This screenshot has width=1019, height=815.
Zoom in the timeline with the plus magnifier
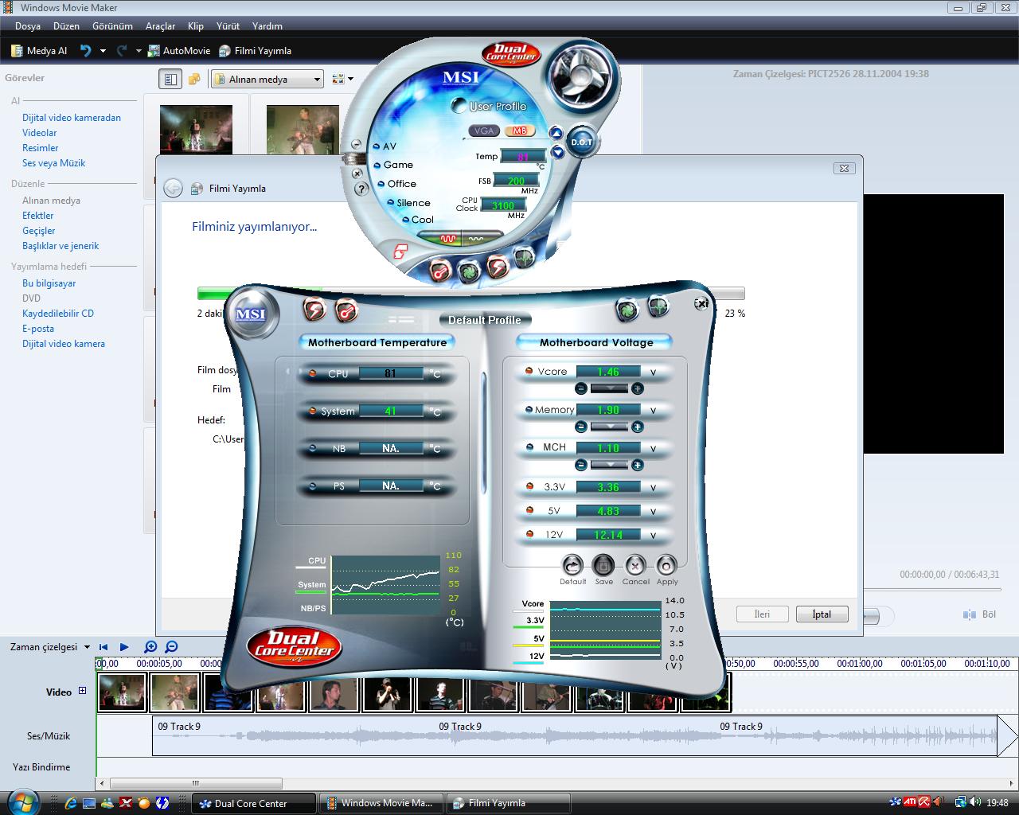click(150, 647)
